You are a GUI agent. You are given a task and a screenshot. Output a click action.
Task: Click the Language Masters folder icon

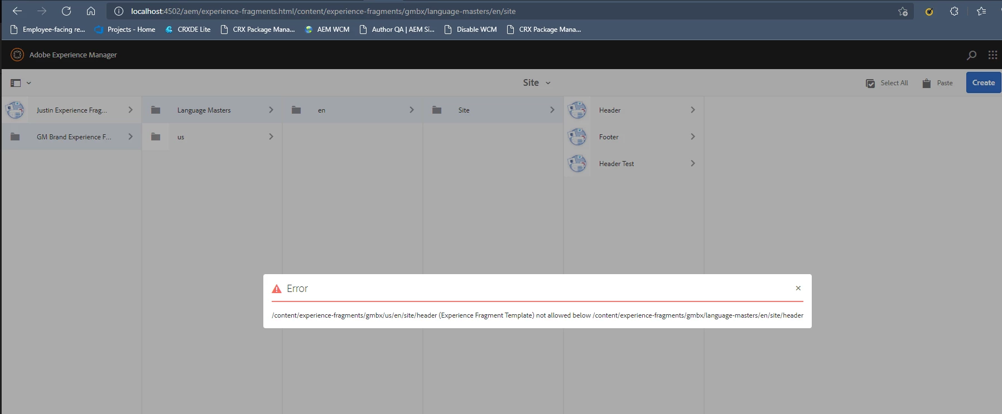(156, 110)
